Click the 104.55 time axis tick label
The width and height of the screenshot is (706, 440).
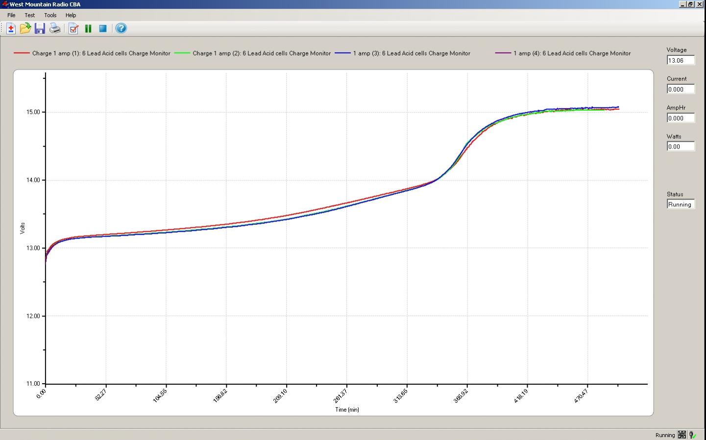point(160,395)
